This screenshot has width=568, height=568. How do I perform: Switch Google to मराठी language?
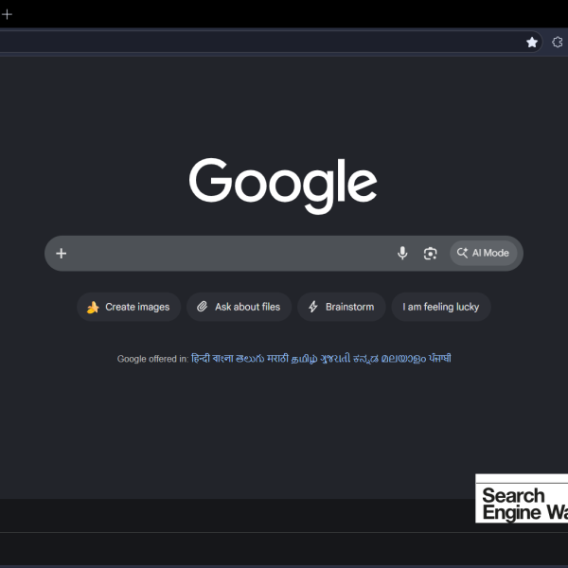277,359
